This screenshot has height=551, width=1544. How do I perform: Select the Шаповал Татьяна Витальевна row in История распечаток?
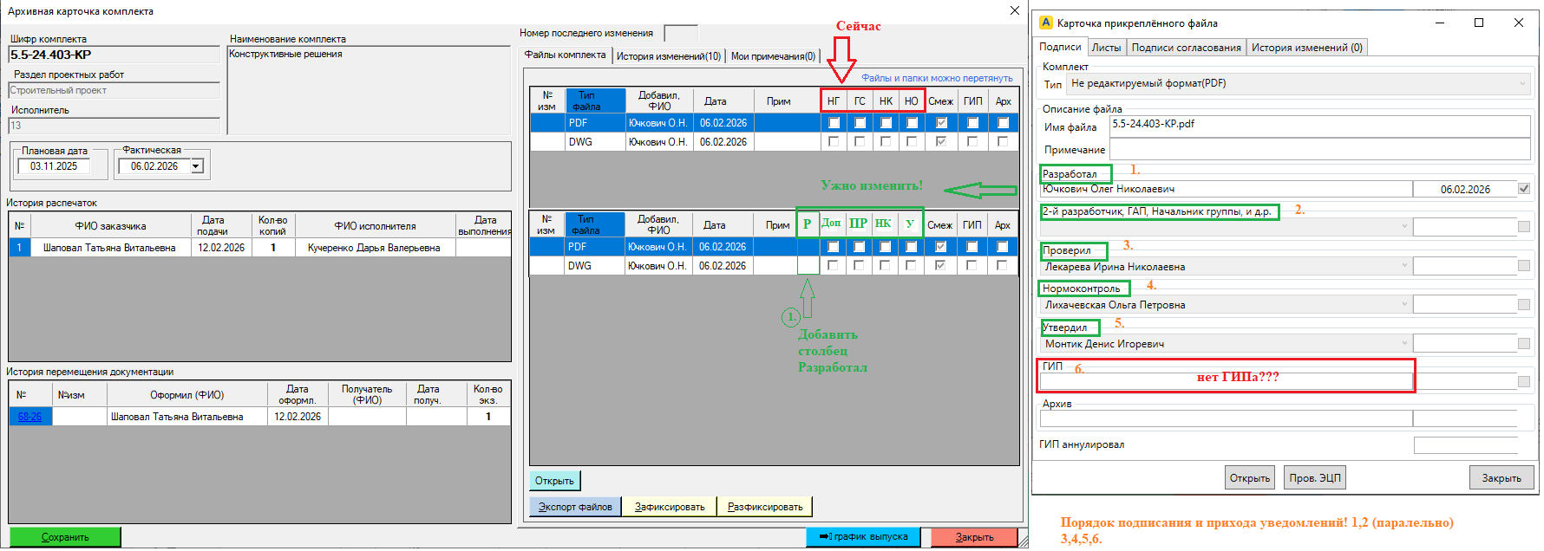point(109,248)
